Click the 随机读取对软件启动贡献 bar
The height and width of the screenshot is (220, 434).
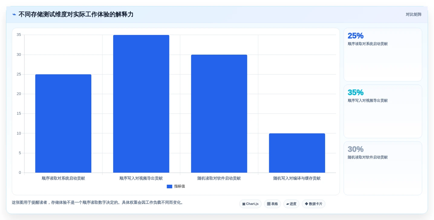[x=219, y=113]
